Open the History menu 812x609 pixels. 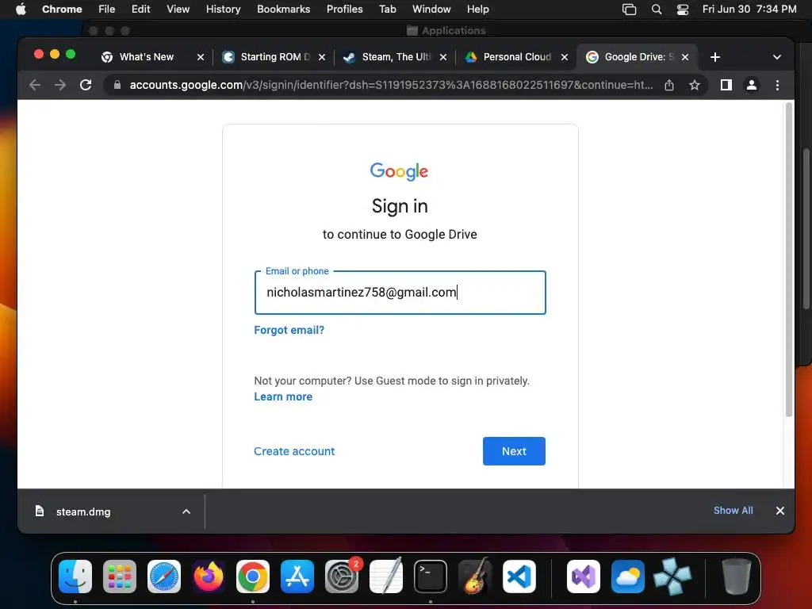click(x=223, y=10)
